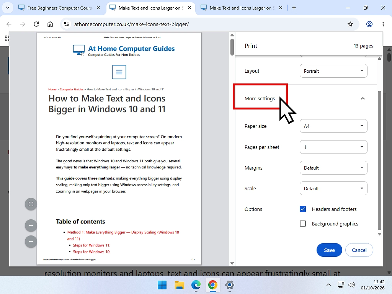Click Computer Guides breadcrumb link
The height and width of the screenshot is (294, 392).
72,89
